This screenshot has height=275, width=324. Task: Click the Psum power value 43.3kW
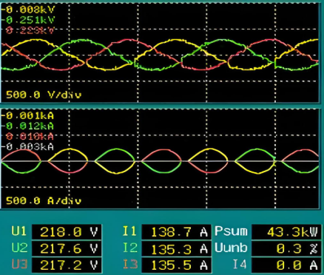click(286, 232)
